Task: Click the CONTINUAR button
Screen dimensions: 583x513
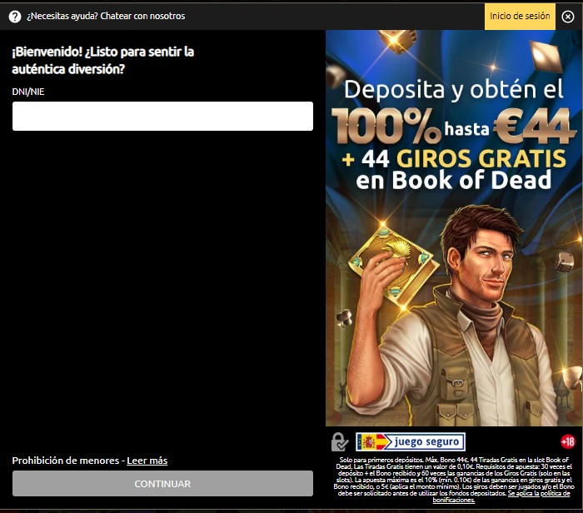Action: 162,484
